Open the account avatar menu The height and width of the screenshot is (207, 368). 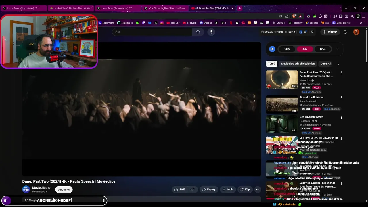point(356,32)
